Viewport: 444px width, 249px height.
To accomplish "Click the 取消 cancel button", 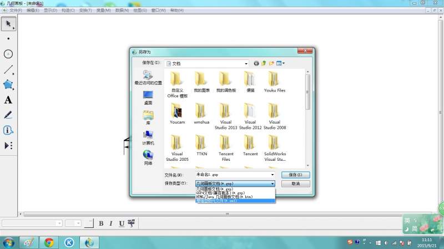I will click(x=296, y=184).
